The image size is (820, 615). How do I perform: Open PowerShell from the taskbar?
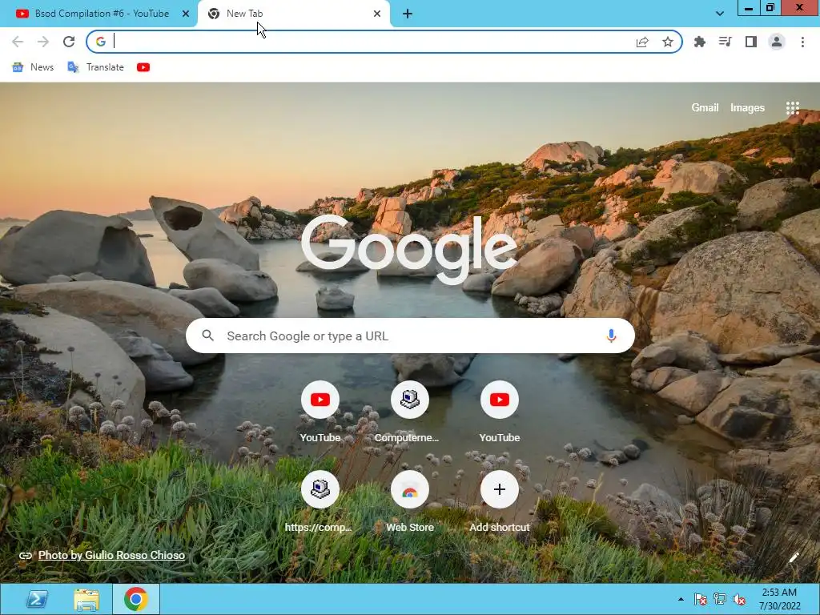tap(37, 599)
